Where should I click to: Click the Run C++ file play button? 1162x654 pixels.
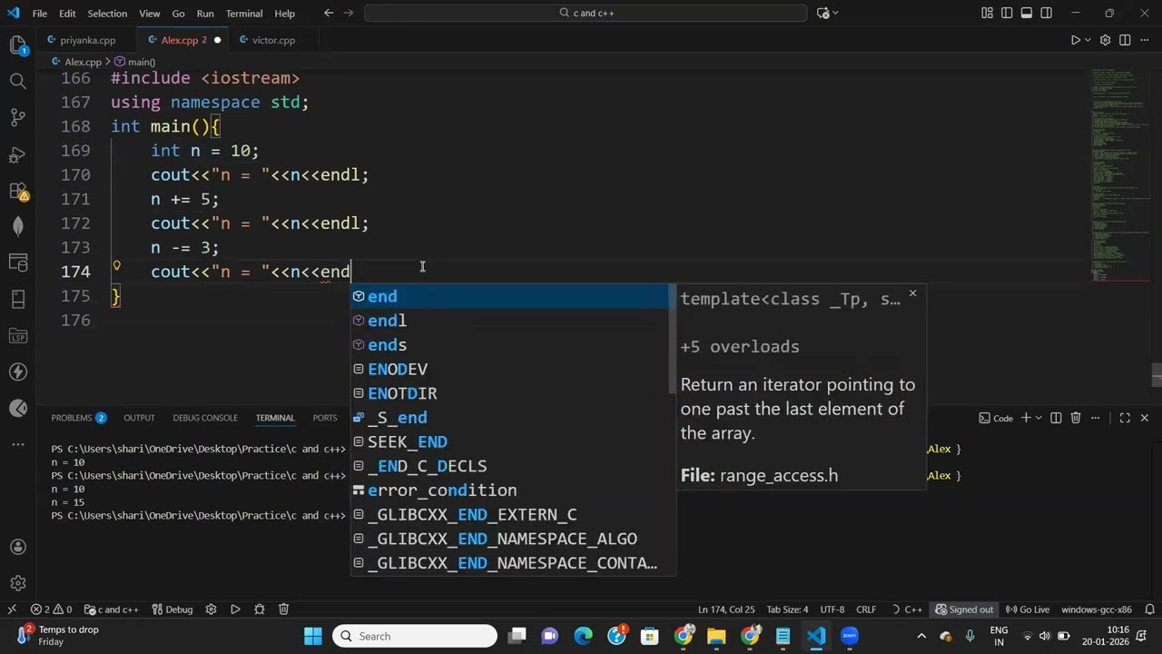[x=1075, y=40]
